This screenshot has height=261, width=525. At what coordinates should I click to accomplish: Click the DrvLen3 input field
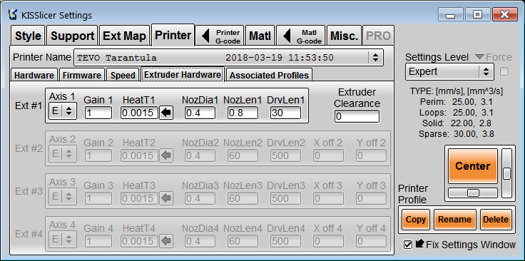coord(285,198)
